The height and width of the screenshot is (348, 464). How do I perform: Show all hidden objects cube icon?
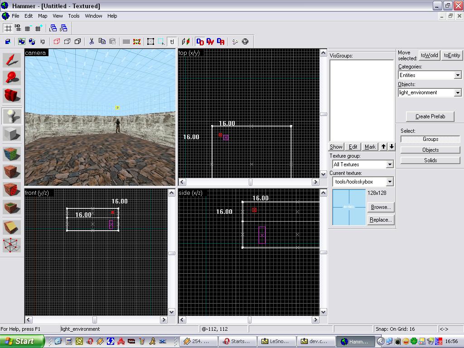coord(77,41)
